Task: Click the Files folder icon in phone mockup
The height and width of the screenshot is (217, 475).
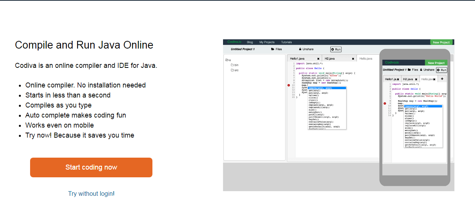Action: point(409,70)
